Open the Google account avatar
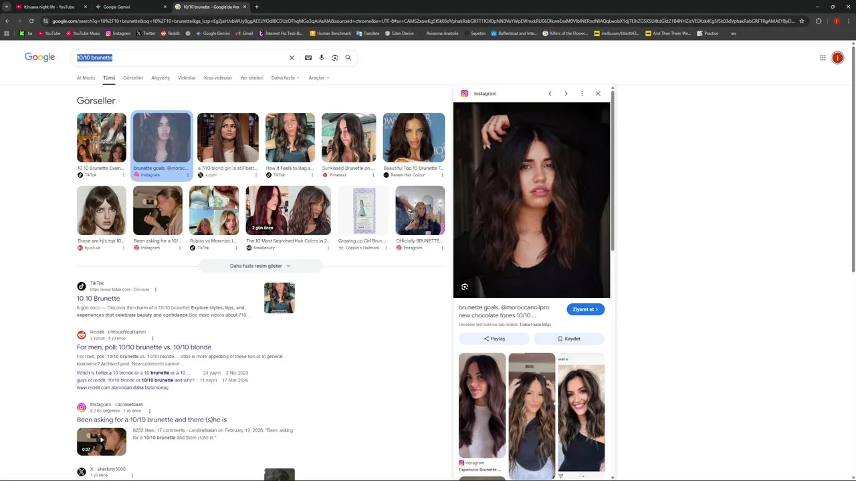The image size is (856, 481). click(x=837, y=57)
